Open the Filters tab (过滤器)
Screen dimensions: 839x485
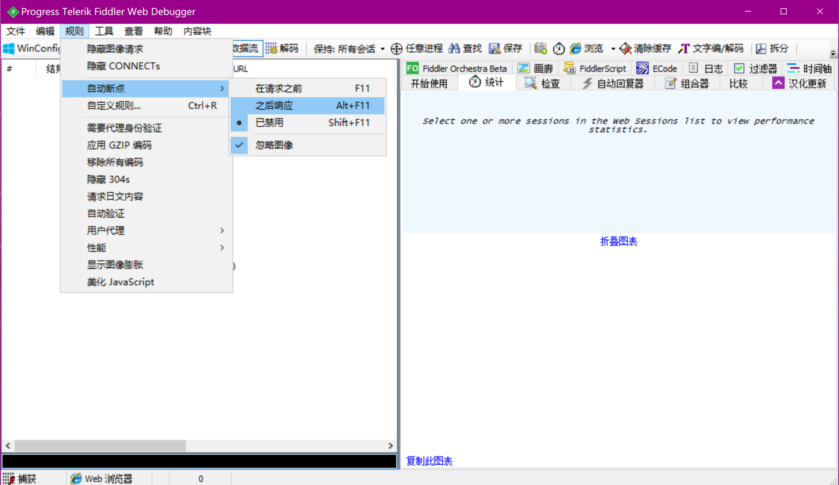pos(755,68)
